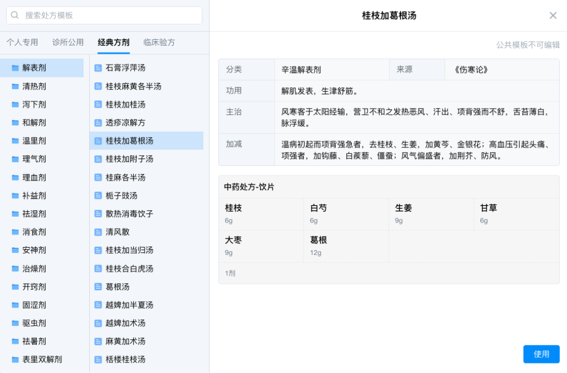
Task: Select the 诊所公用 tab
Action: click(x=68, y=42)
